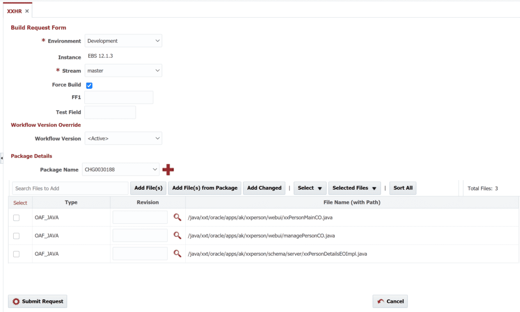
Task: Open the Selected Files menu
Action: coord(356,188)
